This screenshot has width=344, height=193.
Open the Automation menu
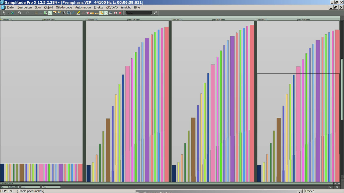pos(83,7)
